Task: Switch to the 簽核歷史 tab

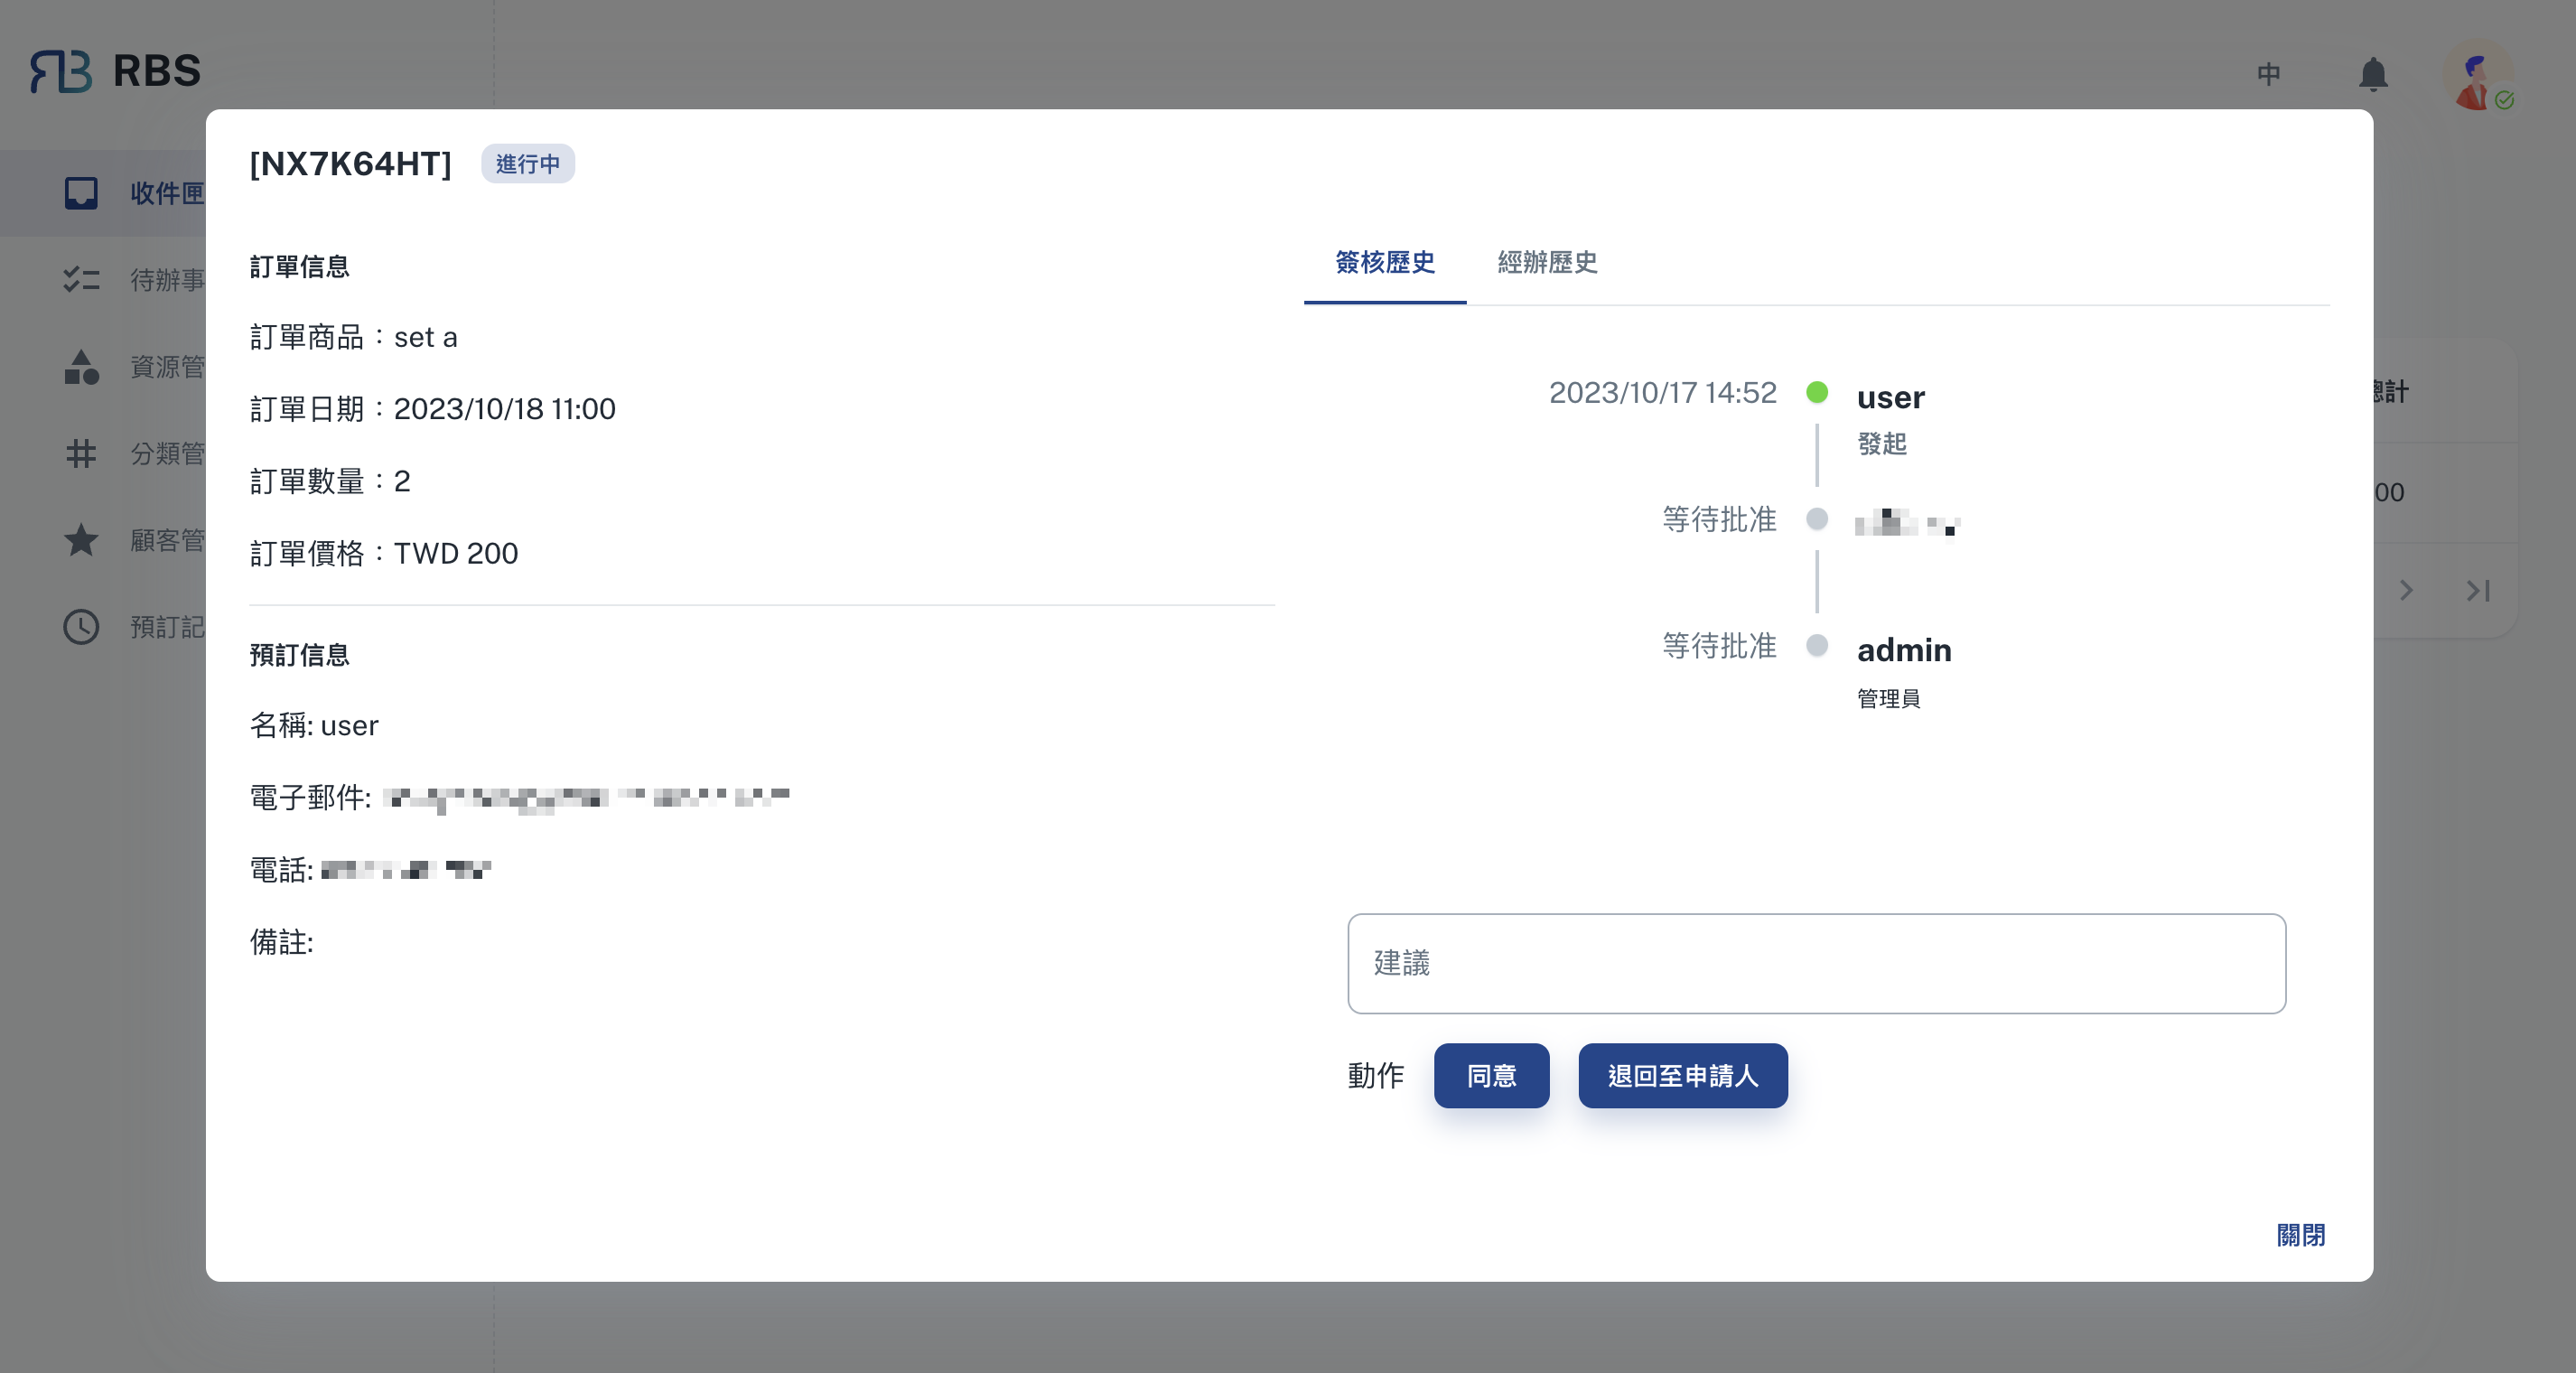Action: point(1385,263)
